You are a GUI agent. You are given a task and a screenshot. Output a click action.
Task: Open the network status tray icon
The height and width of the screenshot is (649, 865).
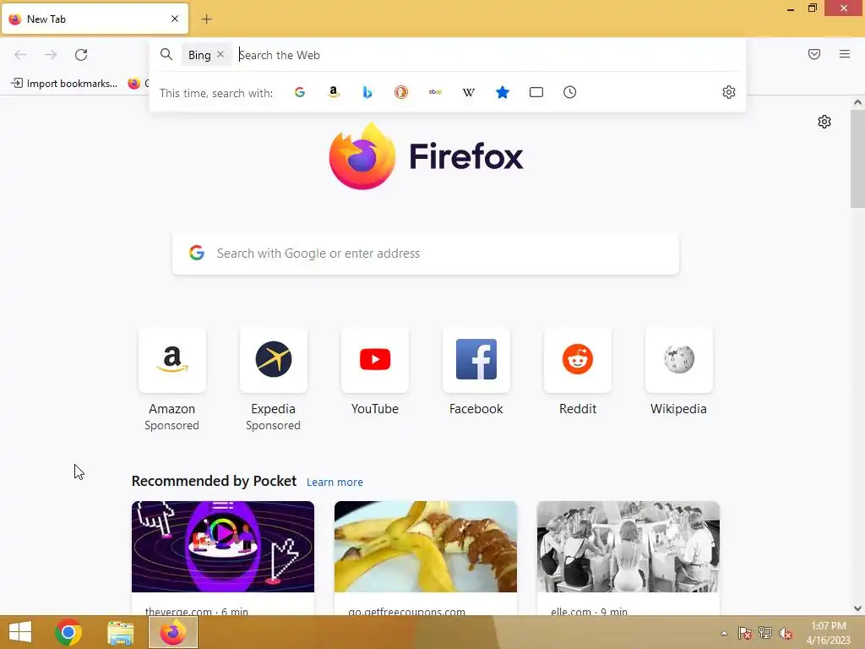pyautogui.click(x=765, y=633)
